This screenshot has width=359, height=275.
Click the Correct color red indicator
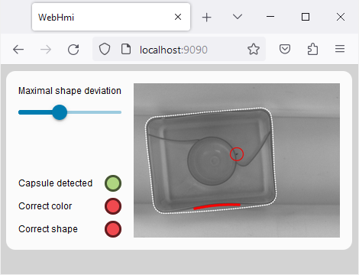pyautogui.click(x=113, y=206)
